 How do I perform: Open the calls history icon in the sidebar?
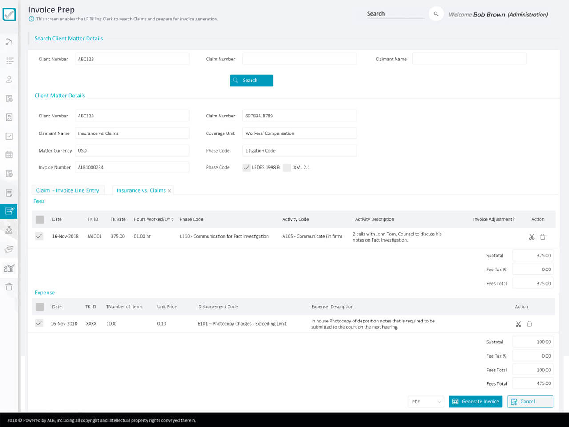point(9,42)
